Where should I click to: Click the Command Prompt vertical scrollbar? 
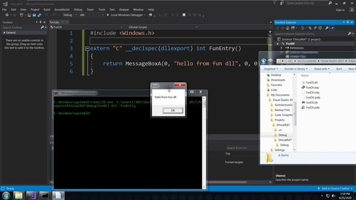(204, 143)
